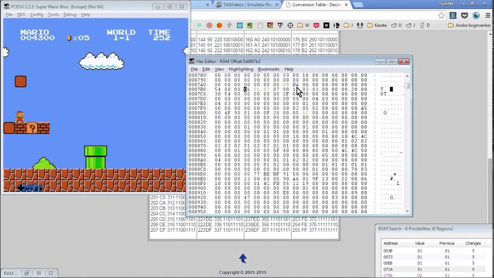Open the crosshair circle bookmark icon
This screenshot has height=278, width=494.
(x=290, y=25)
